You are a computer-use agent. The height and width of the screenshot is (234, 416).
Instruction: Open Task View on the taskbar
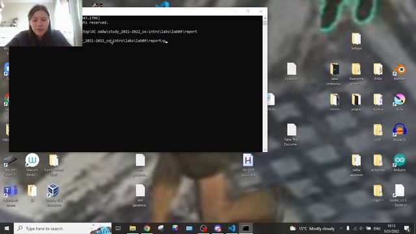tap(118, 228)
